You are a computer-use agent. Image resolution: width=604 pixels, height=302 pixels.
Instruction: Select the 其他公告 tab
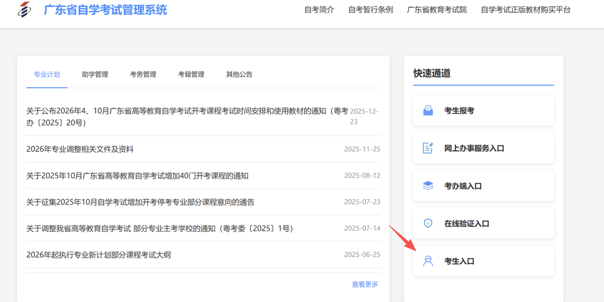point(239,74)
